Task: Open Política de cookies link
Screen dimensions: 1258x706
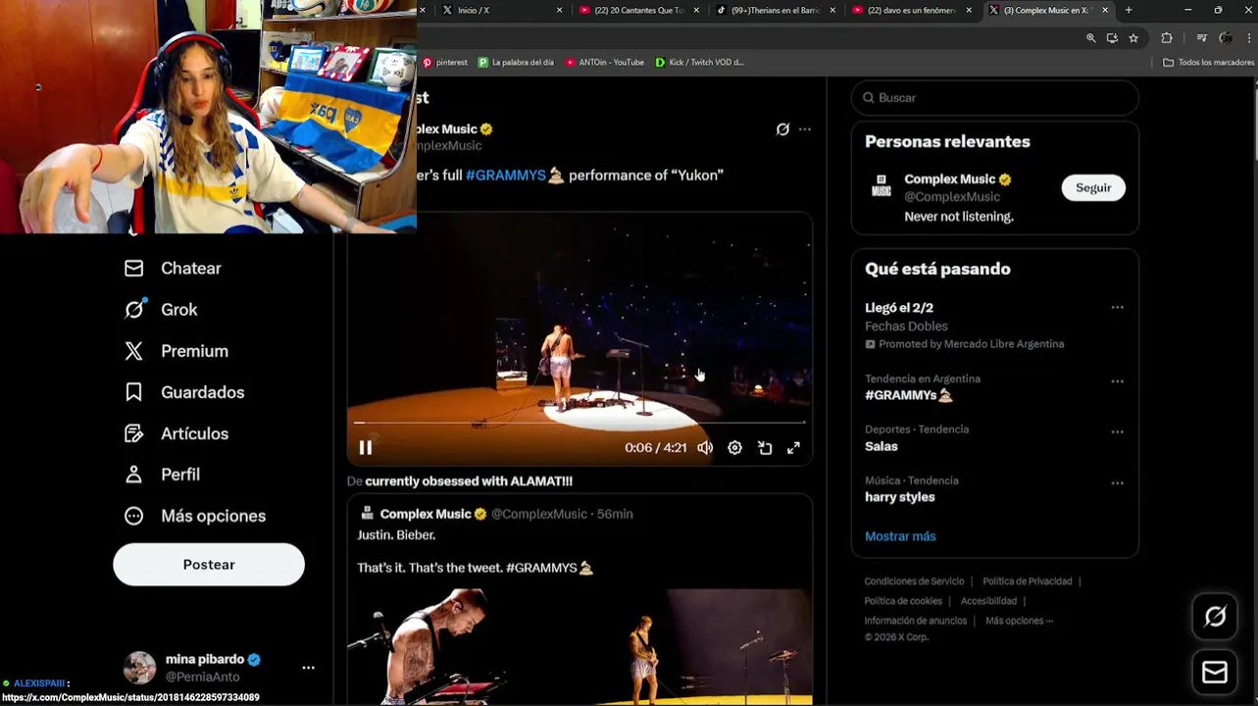Action: coord(903,601)
